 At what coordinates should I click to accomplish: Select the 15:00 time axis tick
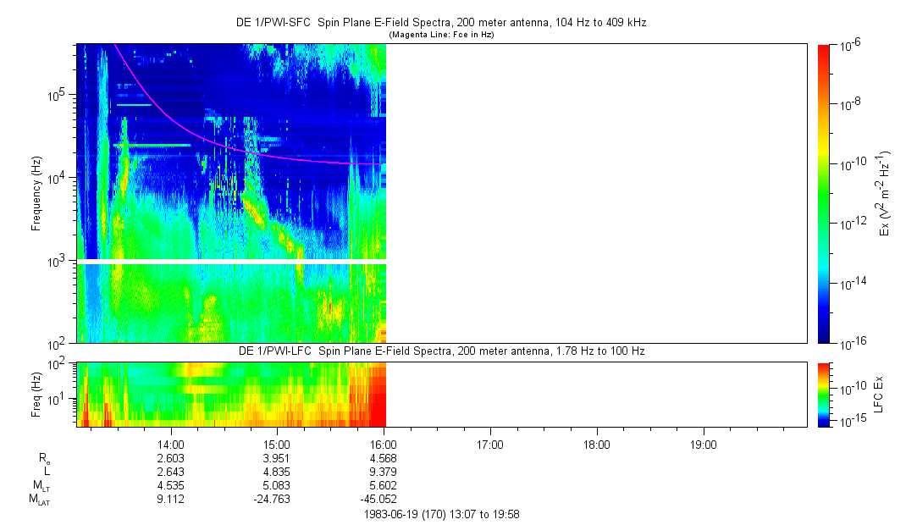(x=278, y=444)
